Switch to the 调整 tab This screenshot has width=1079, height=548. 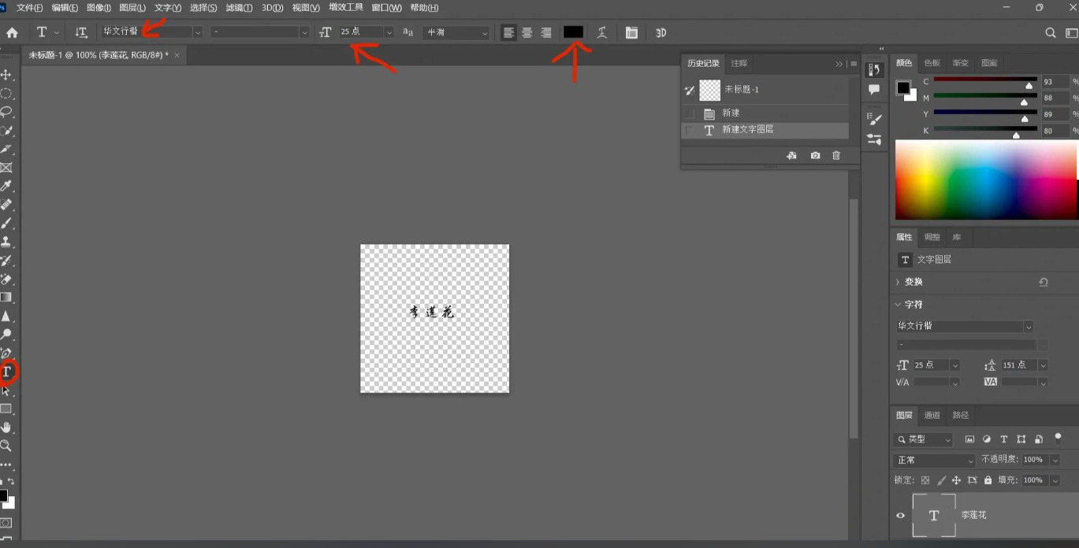point(932,237)
